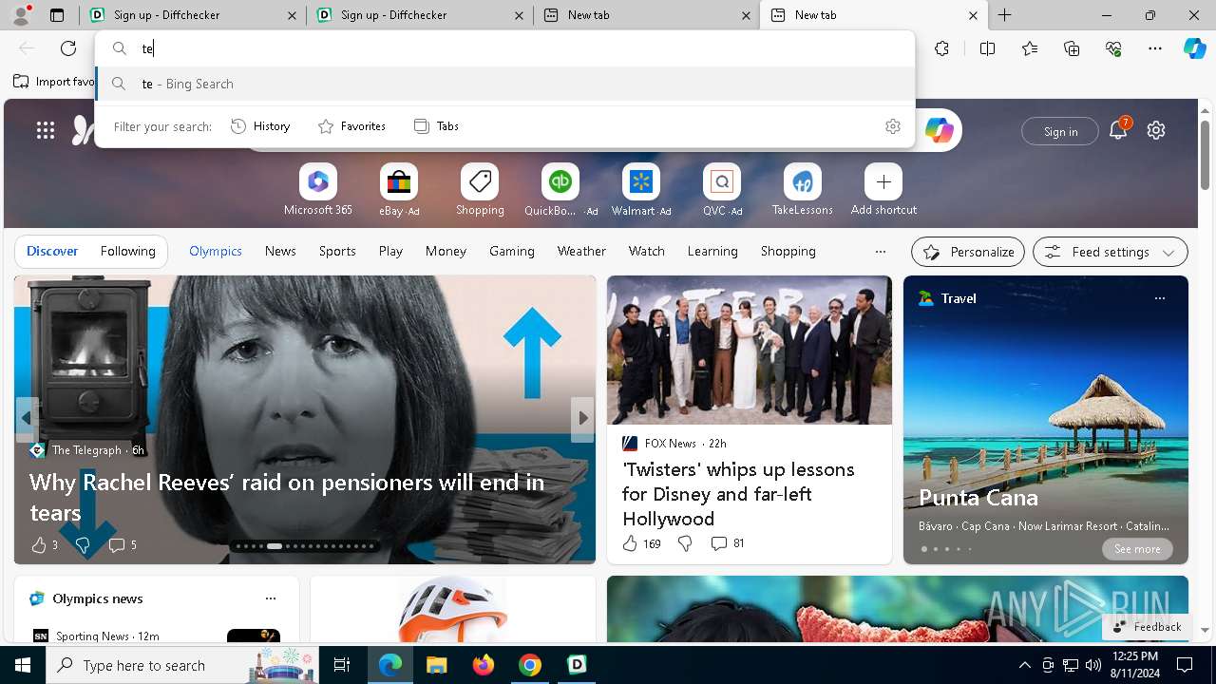Select the Discover feed toggle
The height and width of the screenshot is (684, 1216).
click(x=52, y=251)
